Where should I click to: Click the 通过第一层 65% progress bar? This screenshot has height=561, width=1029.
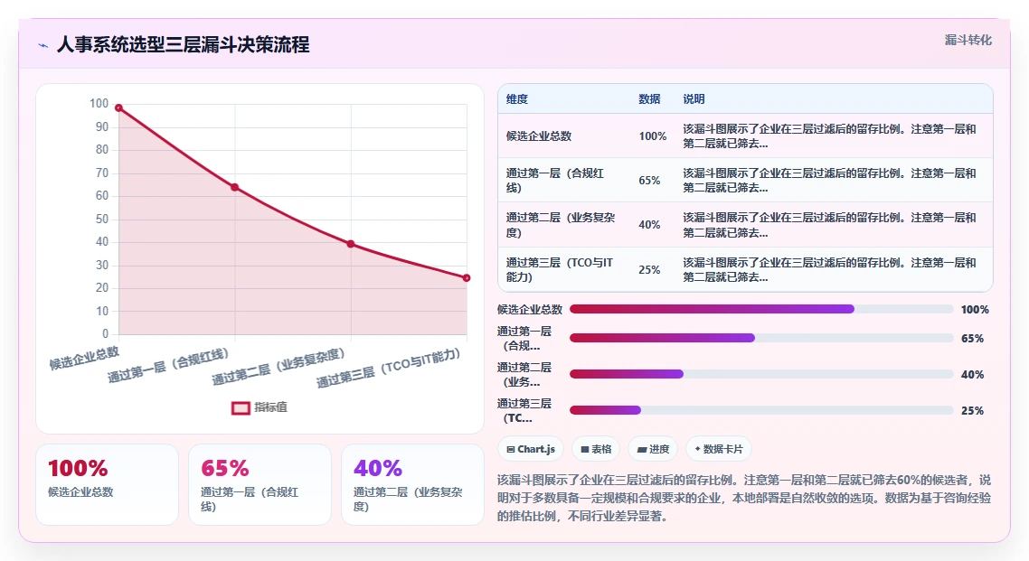761,338
